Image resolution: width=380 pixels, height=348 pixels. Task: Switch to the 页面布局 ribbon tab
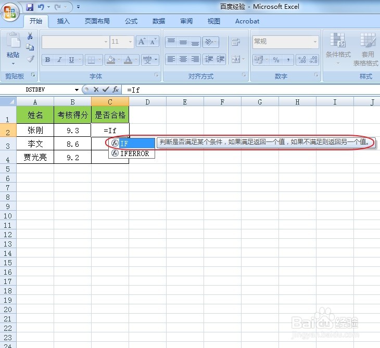(x=97, y=21)
